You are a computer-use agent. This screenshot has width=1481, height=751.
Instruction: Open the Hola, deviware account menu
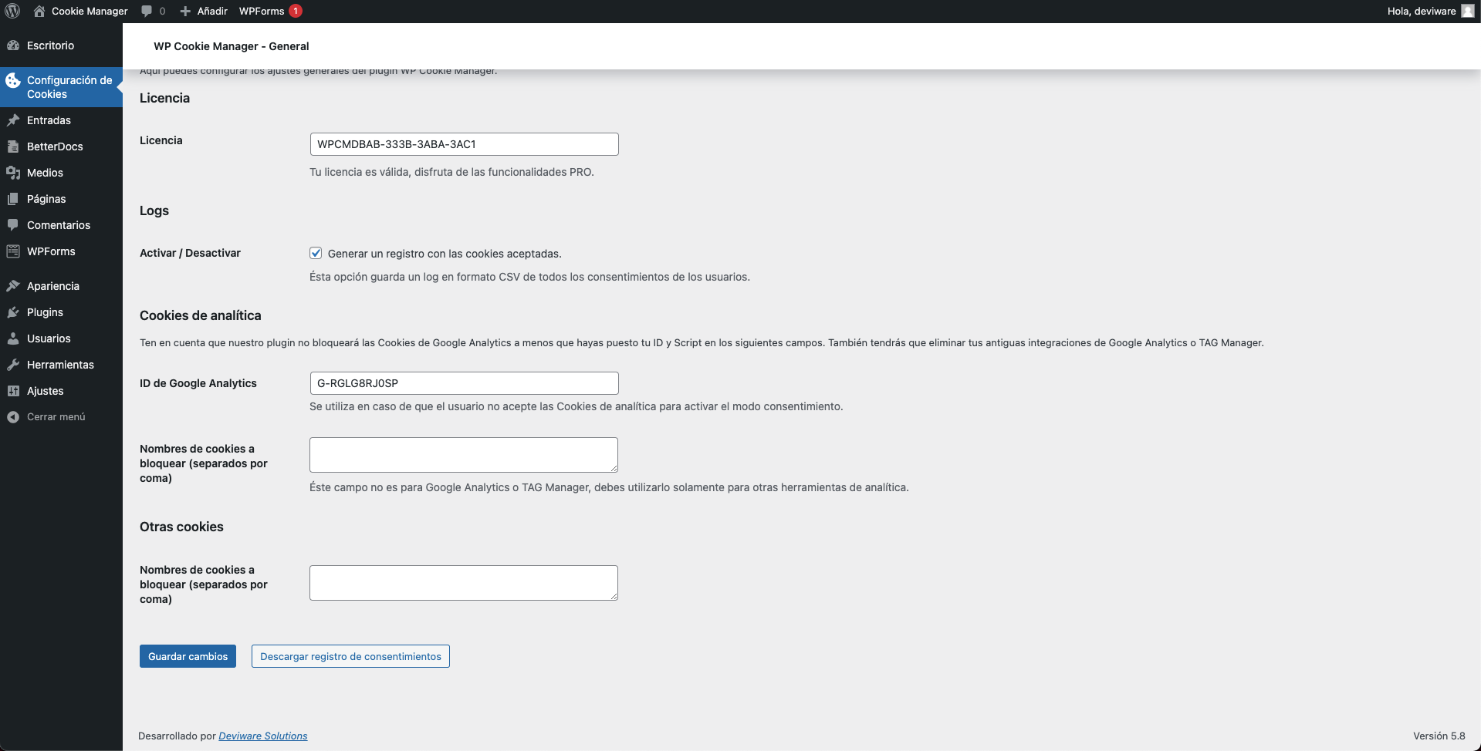(x=1430, y=11)
